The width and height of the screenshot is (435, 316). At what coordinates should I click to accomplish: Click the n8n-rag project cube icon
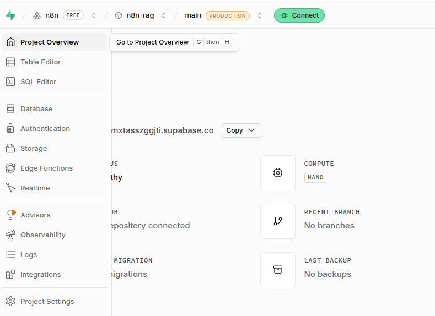point(119,15)
